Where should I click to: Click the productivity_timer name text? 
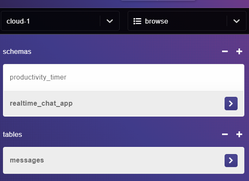coord(38,77)
